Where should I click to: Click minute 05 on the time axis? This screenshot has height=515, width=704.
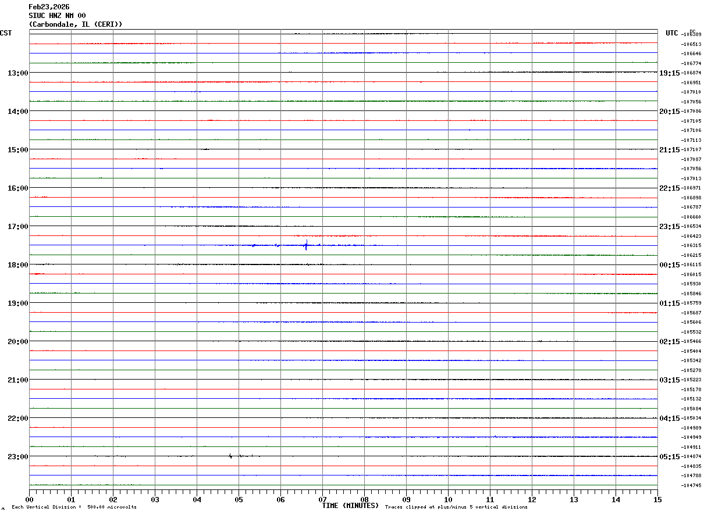[x=239, y=499]
